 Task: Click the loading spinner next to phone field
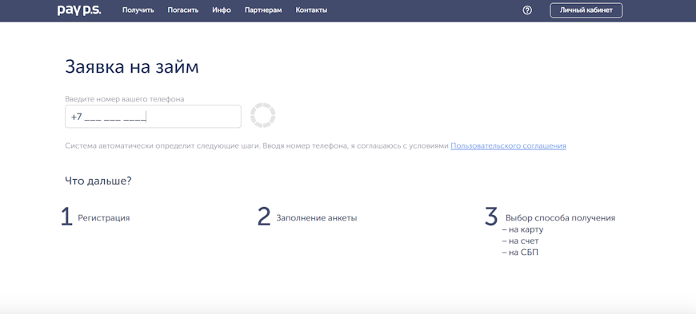(262, 115)
